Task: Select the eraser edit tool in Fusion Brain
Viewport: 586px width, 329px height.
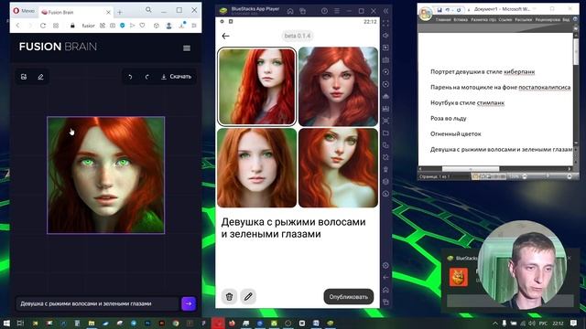Action: [x=40, y=77]
